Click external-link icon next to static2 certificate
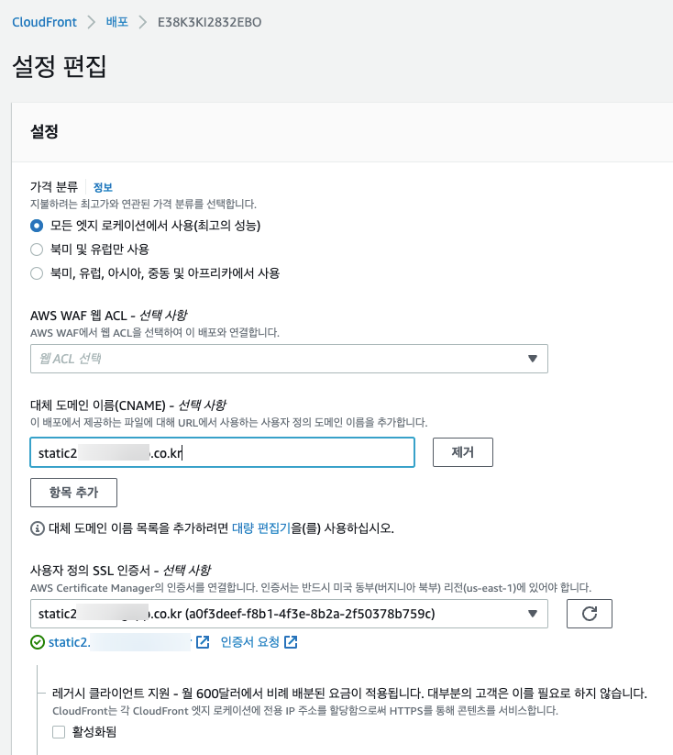 click(203, 642)
